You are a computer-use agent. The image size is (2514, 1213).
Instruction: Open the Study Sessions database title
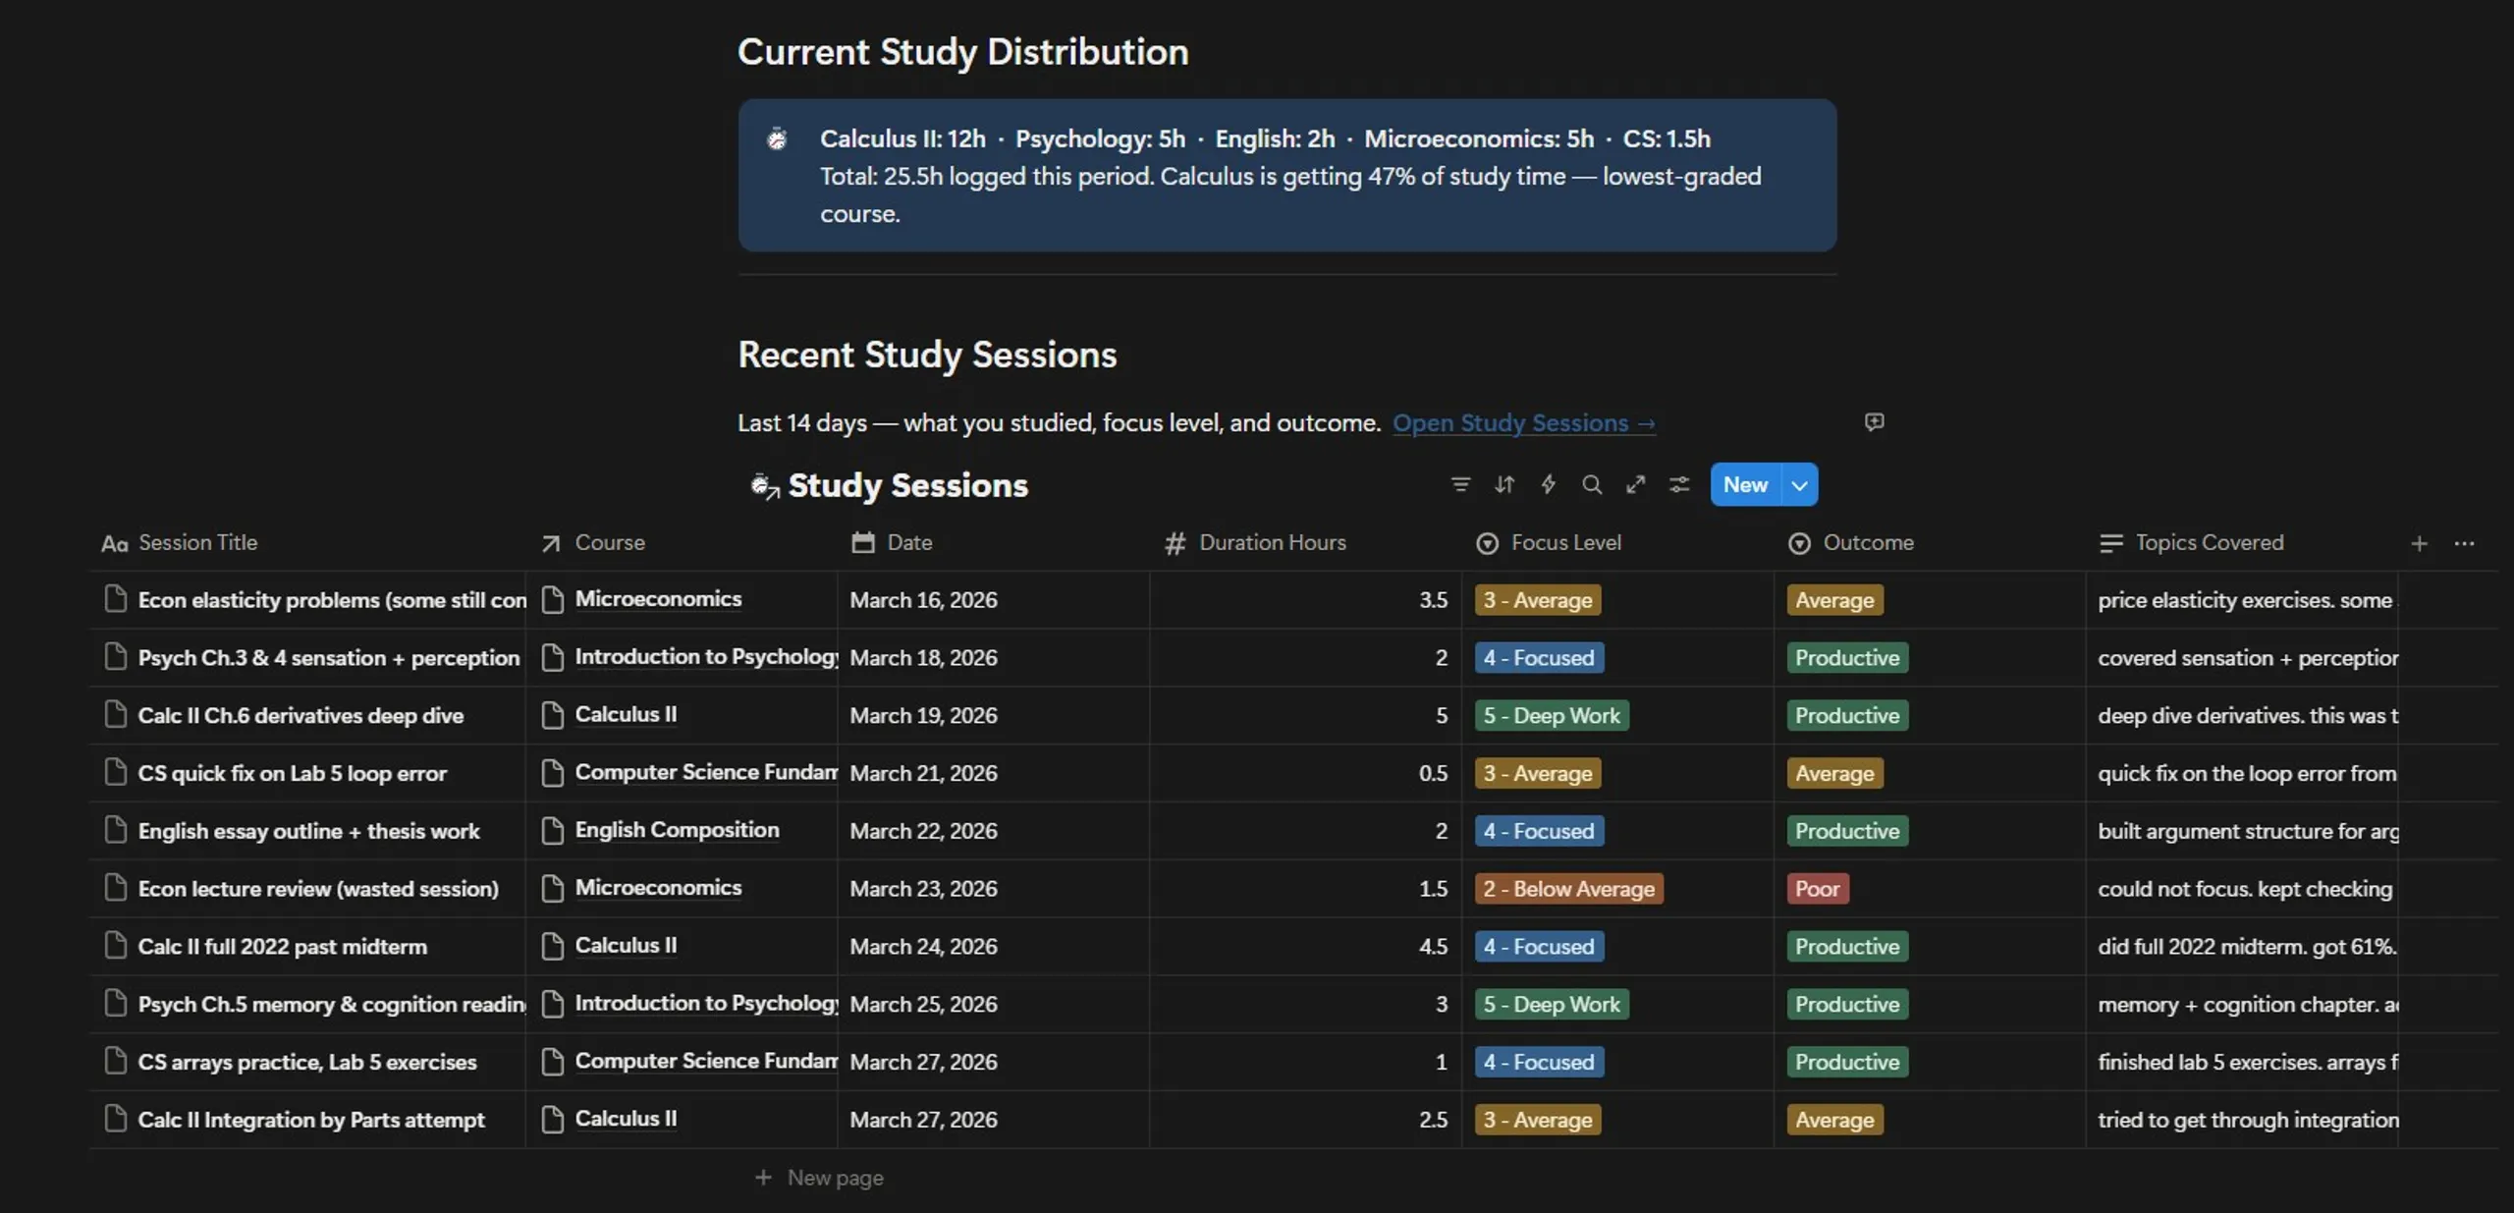click(907, 485)
